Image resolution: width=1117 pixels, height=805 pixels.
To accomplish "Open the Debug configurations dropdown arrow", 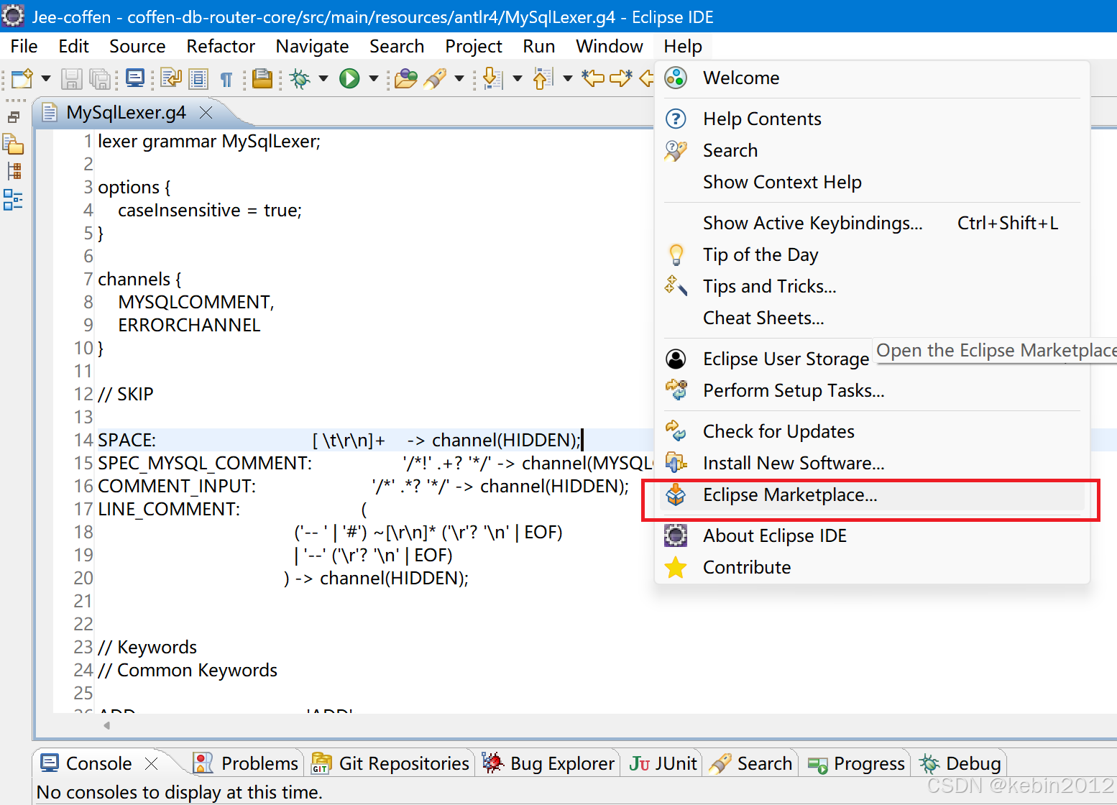I will click(323, 78).
